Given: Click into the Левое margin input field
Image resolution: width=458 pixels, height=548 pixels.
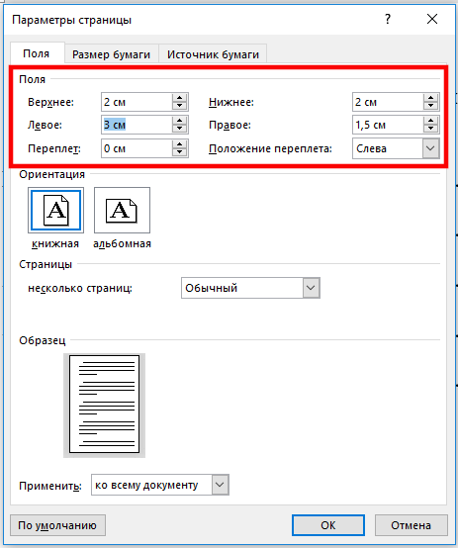Looking at the screenshot, I should tap(137, 125).
